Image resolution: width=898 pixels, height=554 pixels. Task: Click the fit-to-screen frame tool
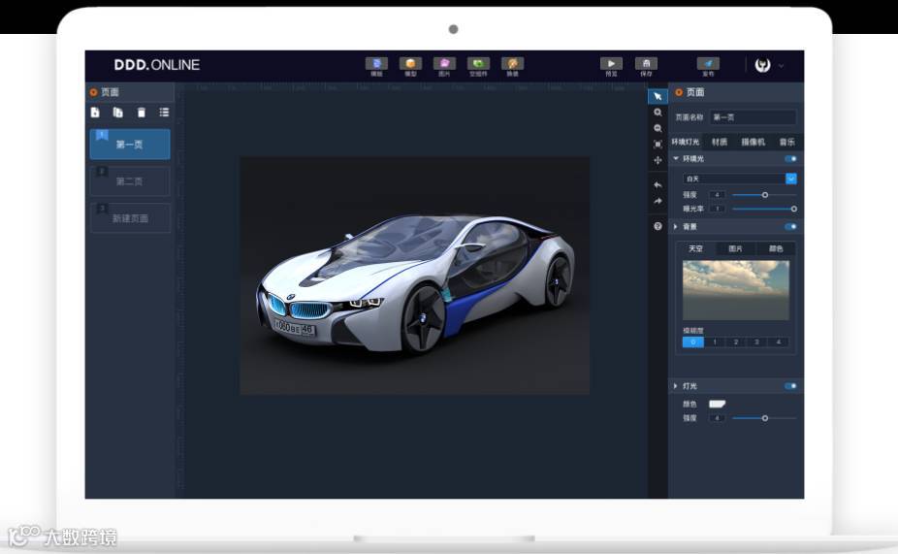[x=657, y=145]
